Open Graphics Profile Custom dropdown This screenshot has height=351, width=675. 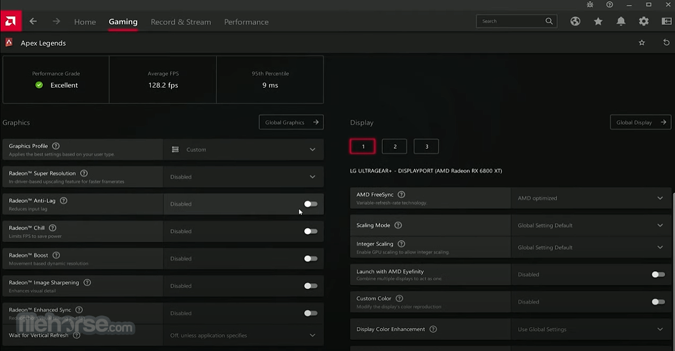(x=243, y=149)
